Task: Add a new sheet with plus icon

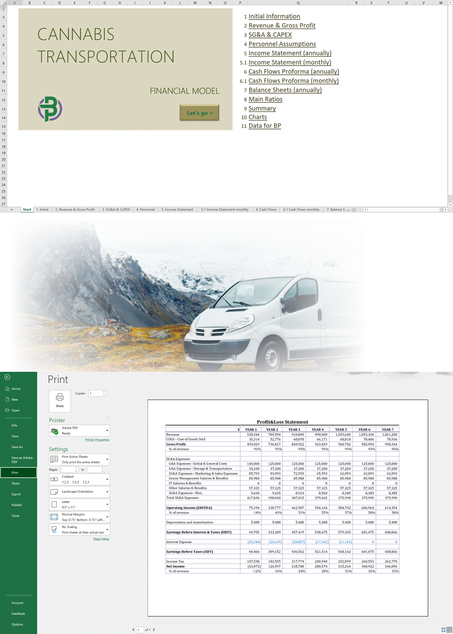Action: (x=354, y=210)
